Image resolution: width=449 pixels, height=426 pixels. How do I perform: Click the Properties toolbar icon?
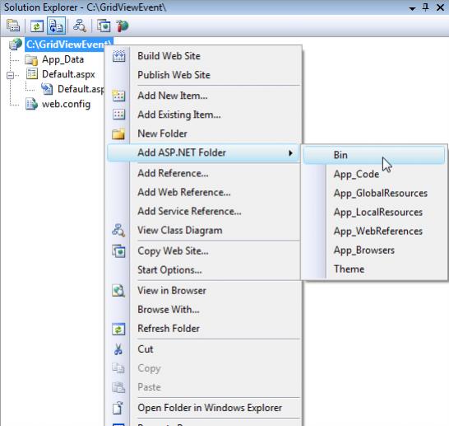13,26
